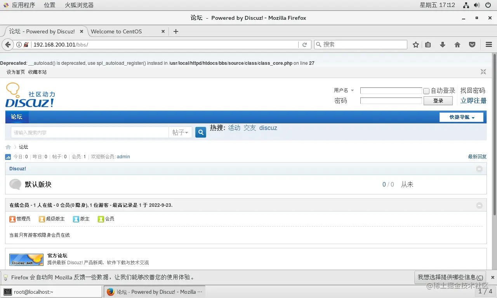The image size is (497, 298).
Task: Enable the 自动登录 checkbox
Action: point(426,91)
